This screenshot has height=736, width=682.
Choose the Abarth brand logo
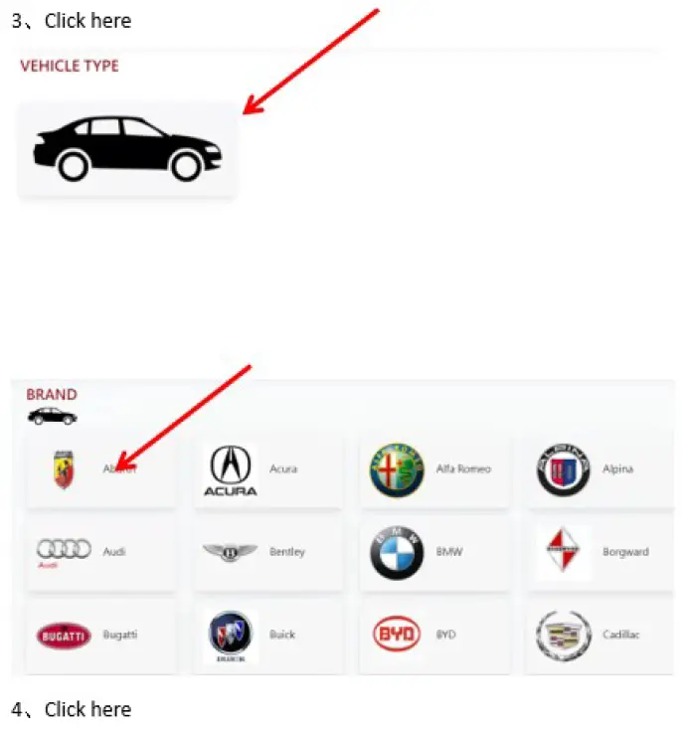pos(64,469)
